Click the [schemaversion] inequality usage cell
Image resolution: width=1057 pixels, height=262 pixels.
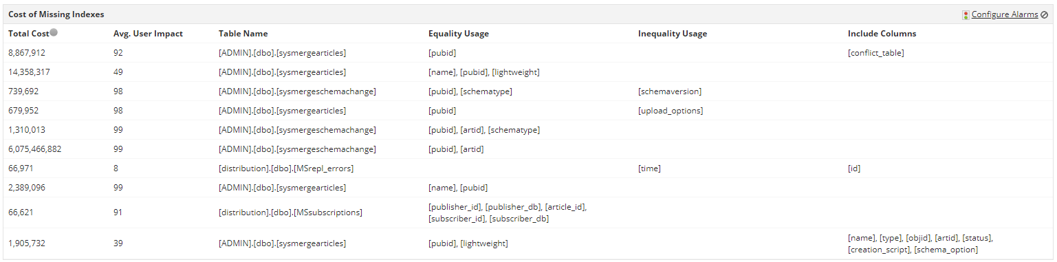click(670, 91)
